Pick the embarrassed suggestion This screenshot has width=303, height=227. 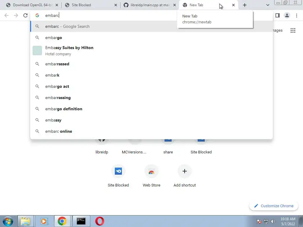151,64
